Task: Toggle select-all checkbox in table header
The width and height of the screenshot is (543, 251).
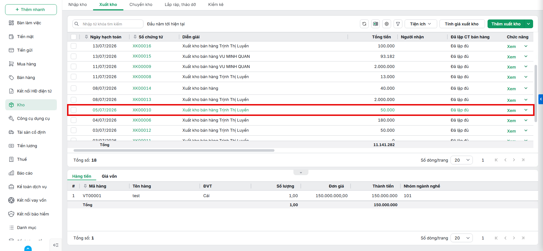Action: pyautogui.click(x=74, y=37)
